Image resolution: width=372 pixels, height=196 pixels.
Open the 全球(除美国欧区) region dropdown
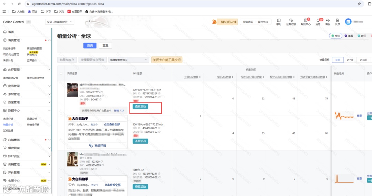click(x=60, y=22)
